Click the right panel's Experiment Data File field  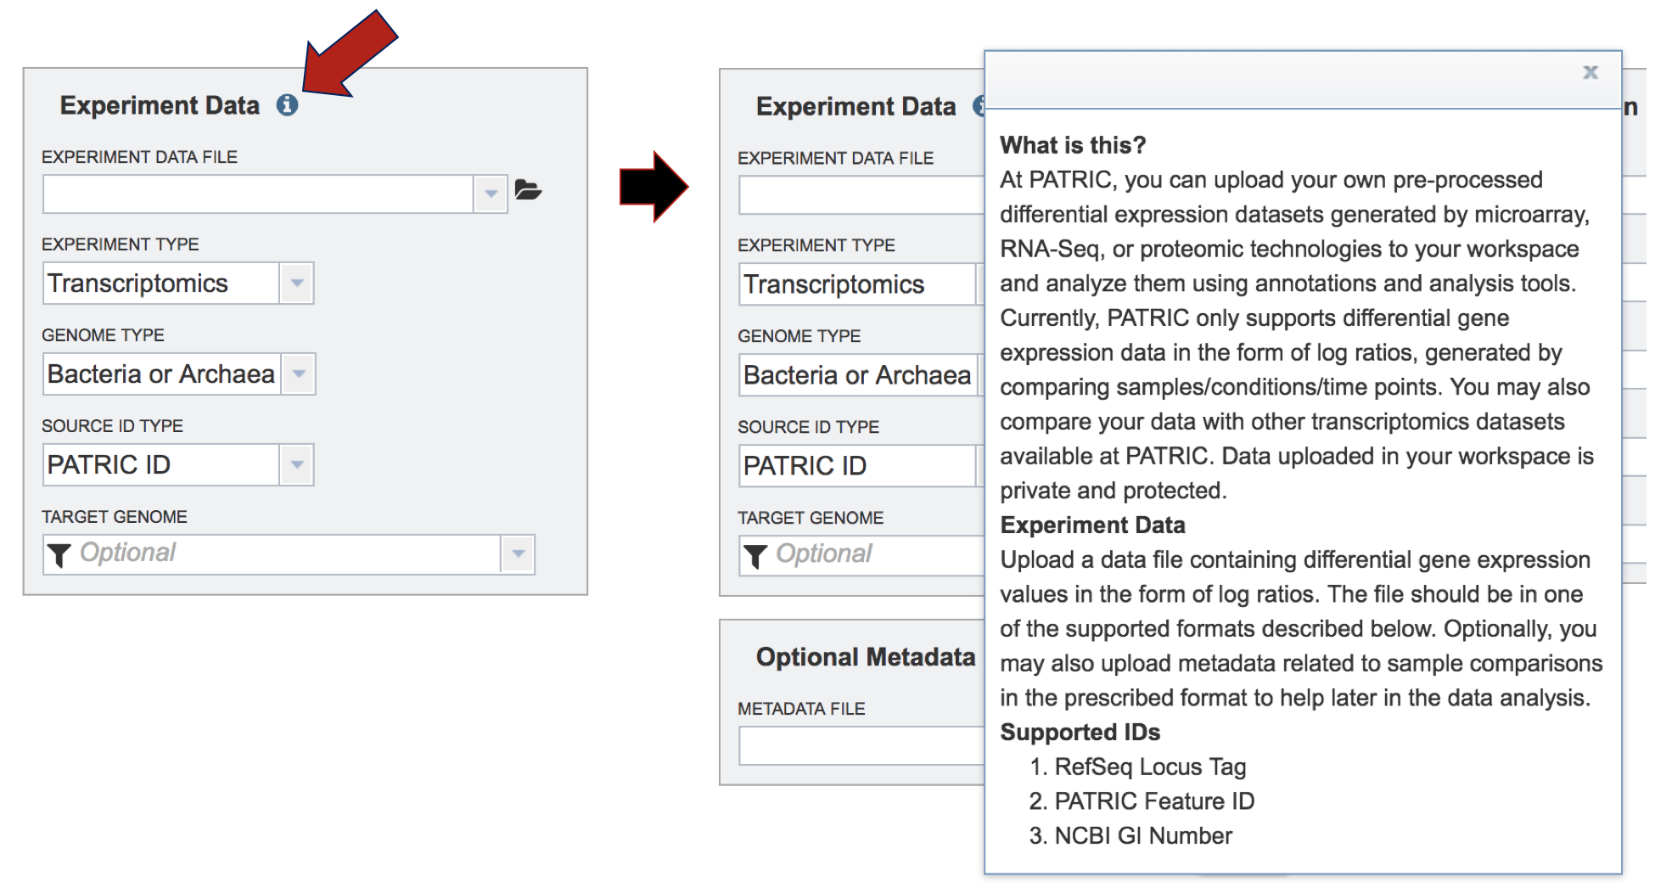[x=861, y=195]
